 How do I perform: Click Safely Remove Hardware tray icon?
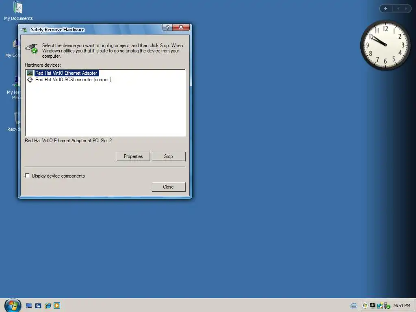[x=387, y=305]
